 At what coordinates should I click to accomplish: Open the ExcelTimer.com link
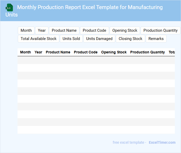pyautogui.click(x=162, y=142)
